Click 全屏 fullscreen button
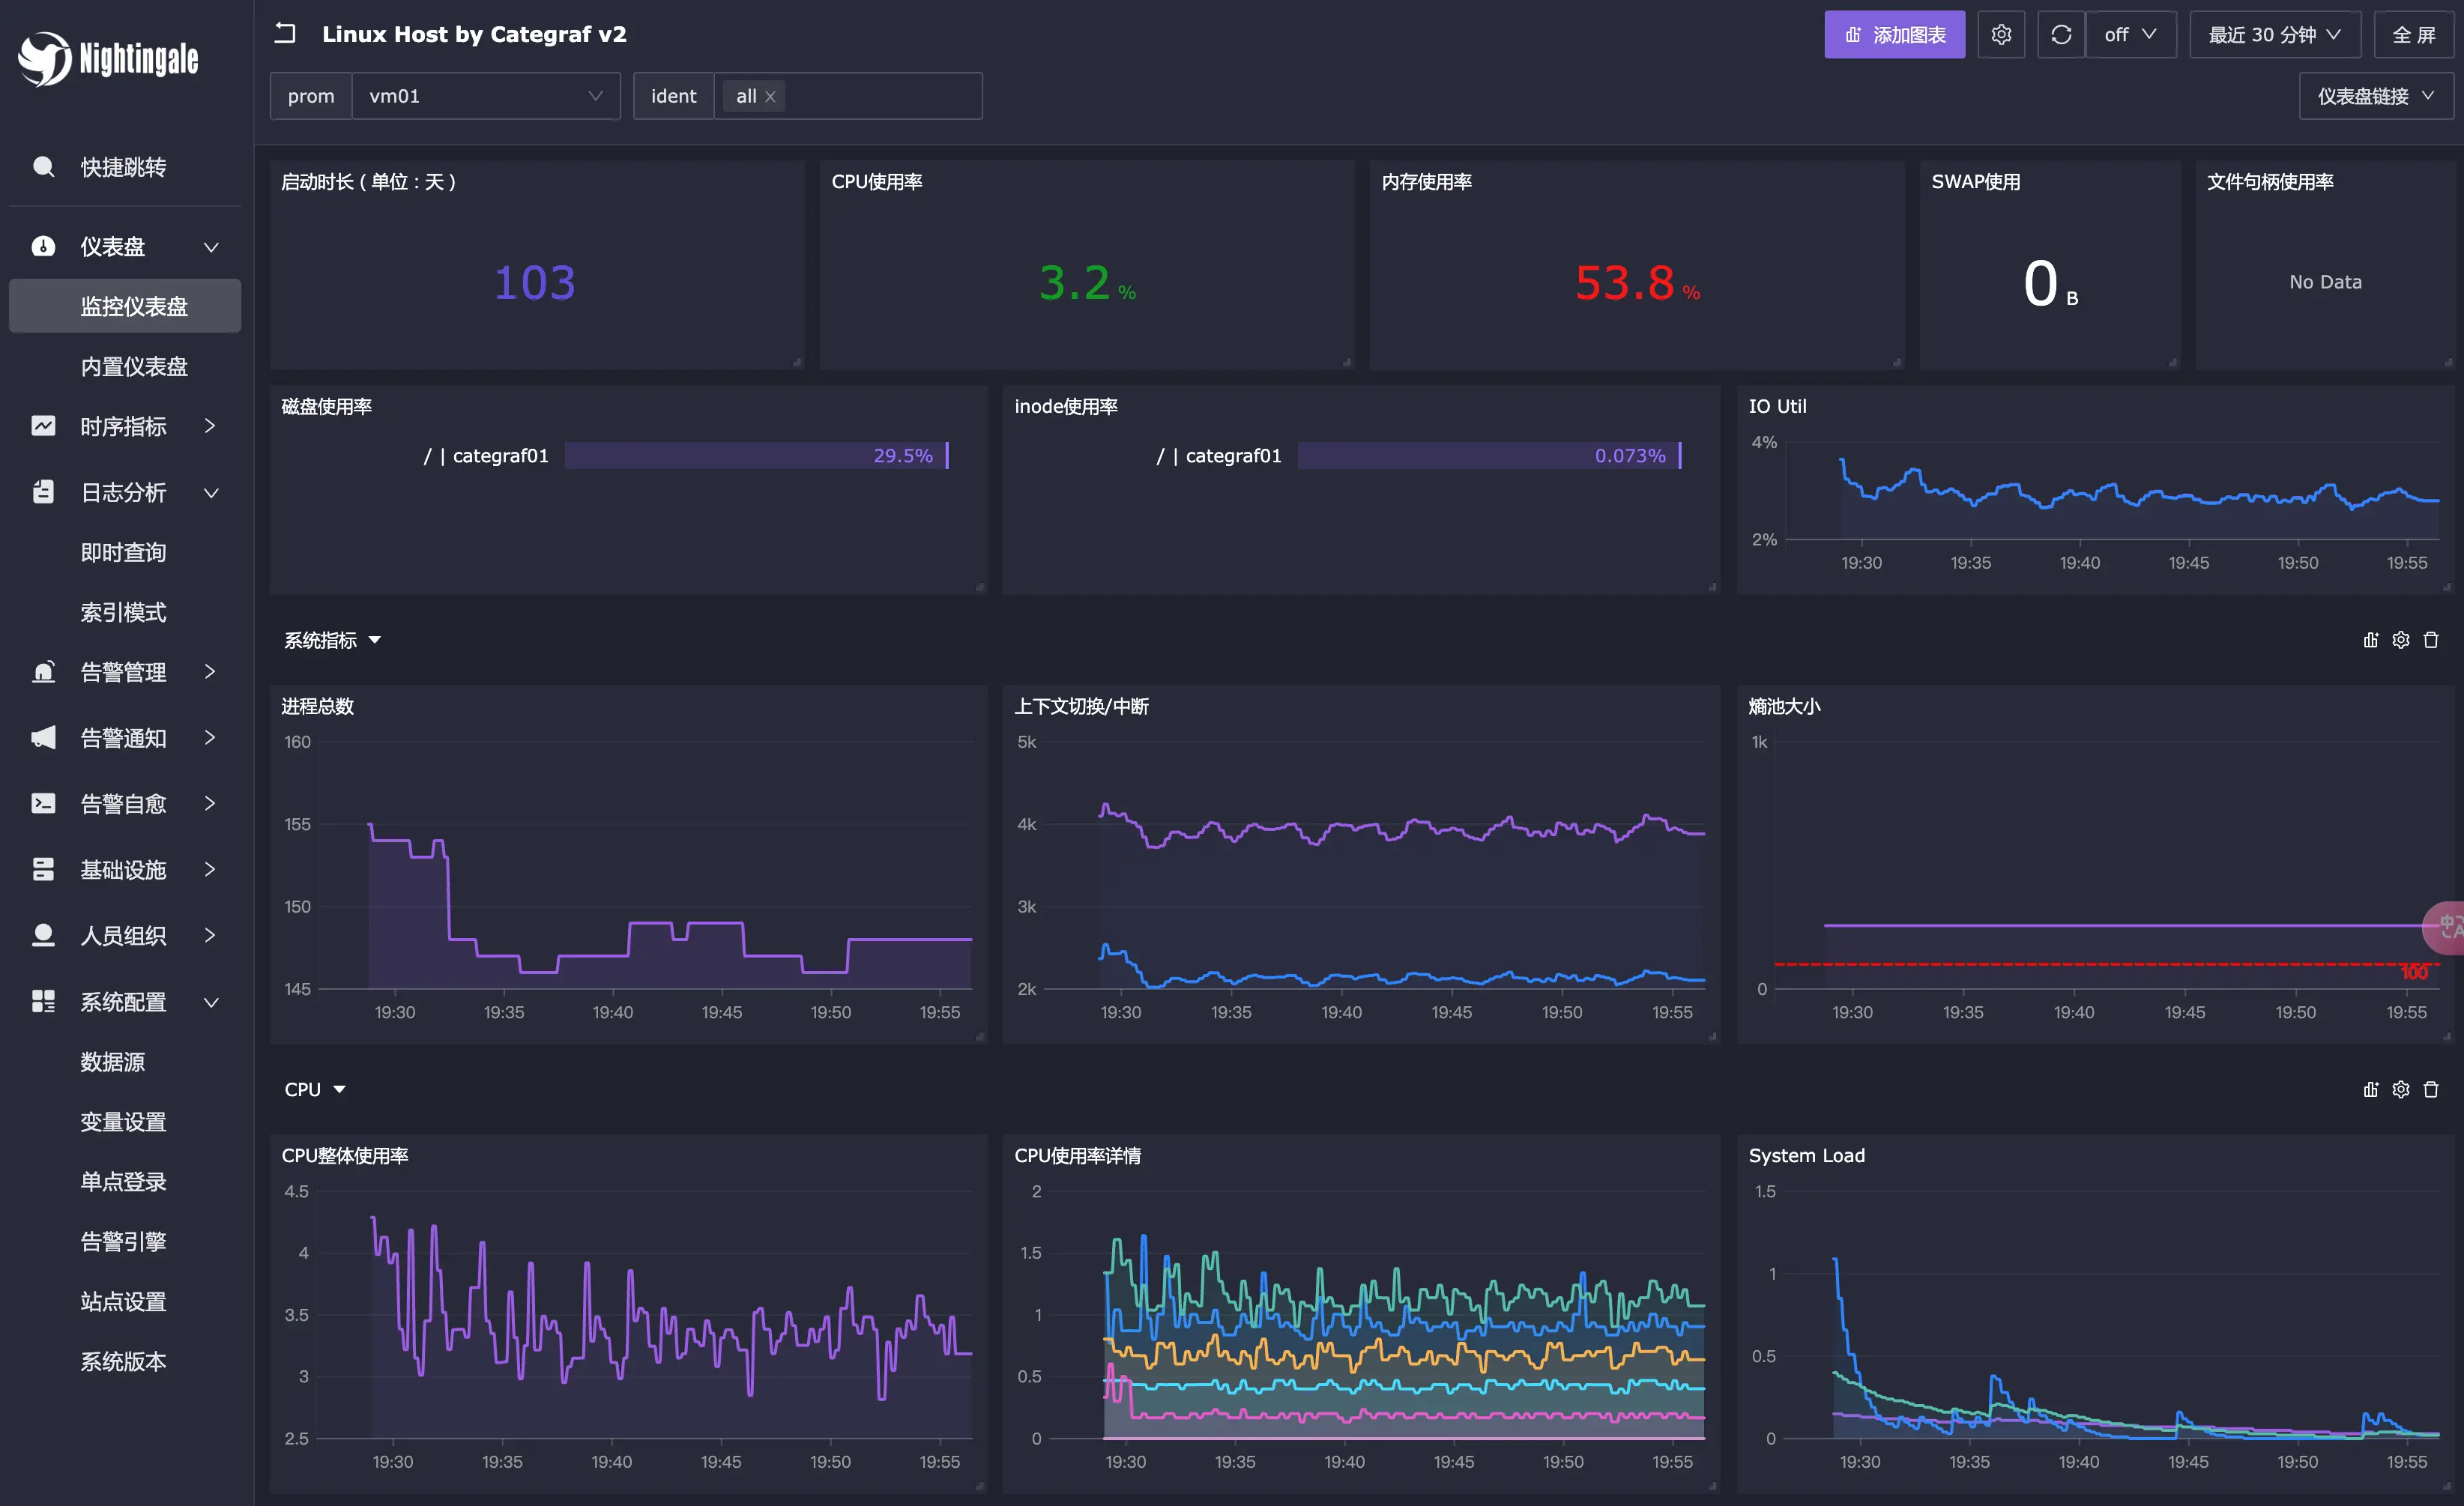Image resolution: width=2464 pixels, height=1506 pixels. coord(2412,35)
